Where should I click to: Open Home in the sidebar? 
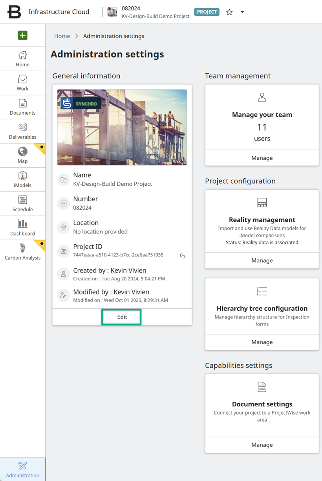[x=23, y=59]
